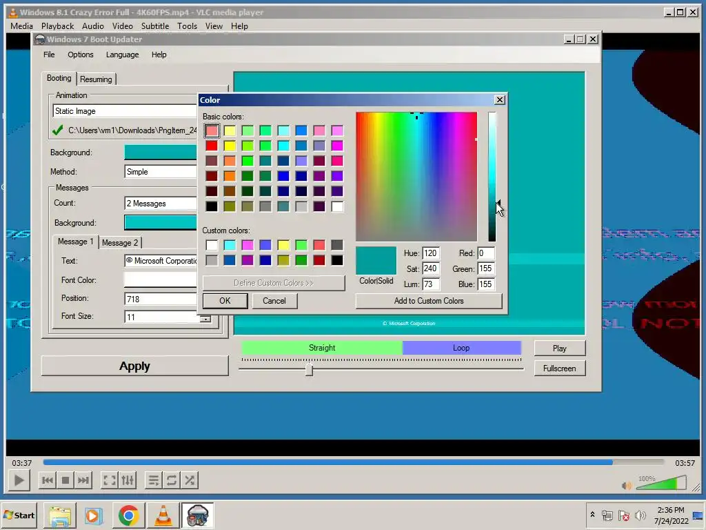
Task: Switch to Resuming tab
Action: (96, 79)
